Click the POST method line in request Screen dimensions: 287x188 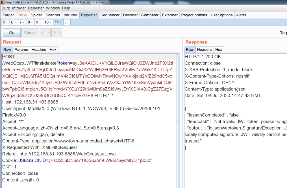[x=8, y=57]
